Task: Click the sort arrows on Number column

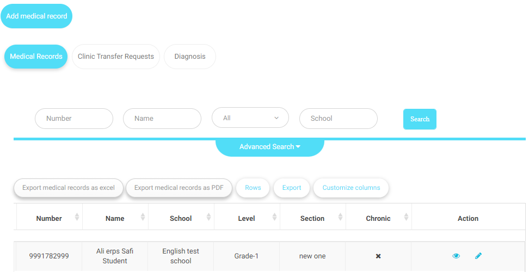Action: coord(77,217)
